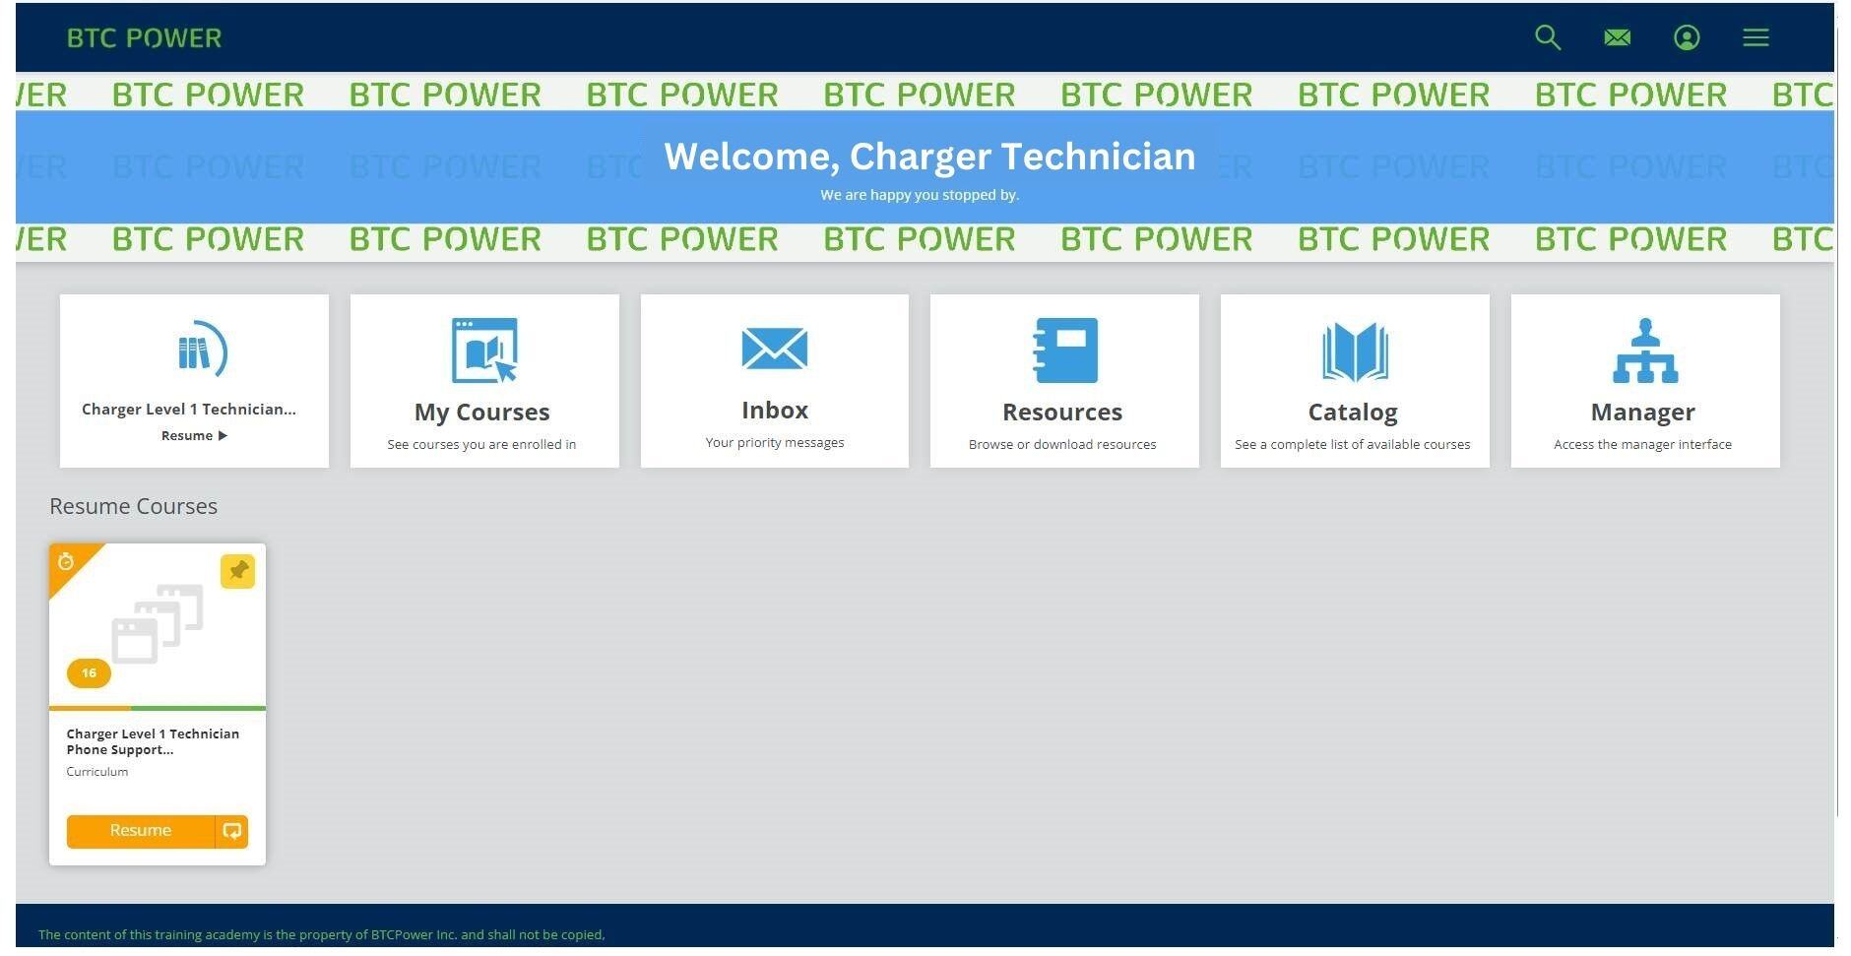The width and height of the screenshot is (1851, 956).
Task: Open the hamburger menu
Action: click(x=1755, y=36)
